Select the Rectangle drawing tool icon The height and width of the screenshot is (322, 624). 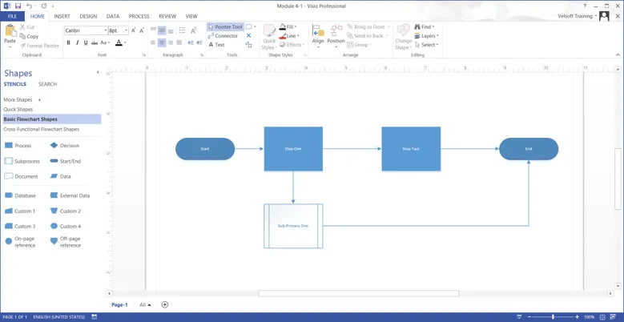click(249, 26)
